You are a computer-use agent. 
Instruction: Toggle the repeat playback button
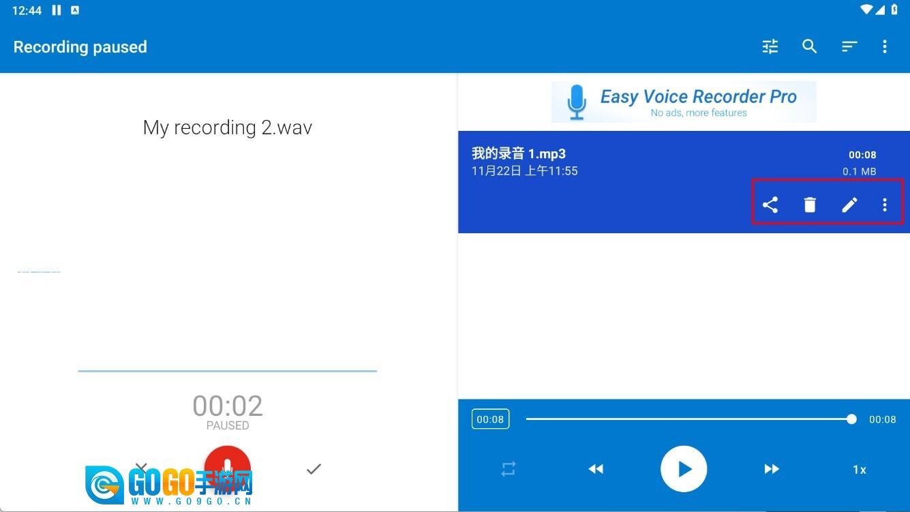pyautogui.click(x=509, y=469)
